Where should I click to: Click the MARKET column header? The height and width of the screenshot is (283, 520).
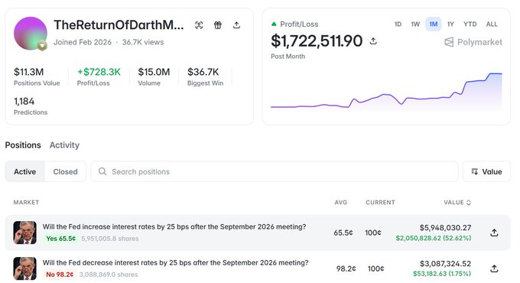[26, 203]
